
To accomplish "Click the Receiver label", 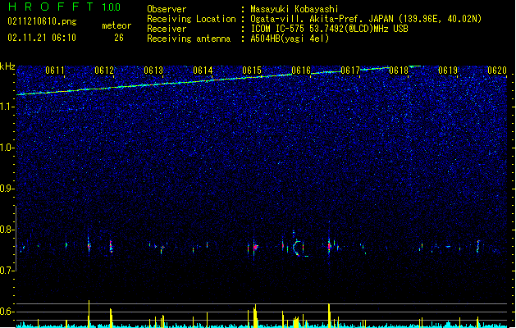I will pyautogui.click(x=167, y=29).
